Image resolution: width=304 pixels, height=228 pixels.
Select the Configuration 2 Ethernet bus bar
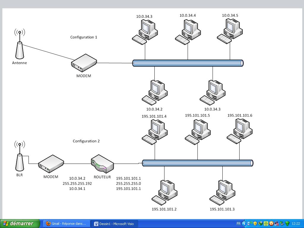[197, 163]
